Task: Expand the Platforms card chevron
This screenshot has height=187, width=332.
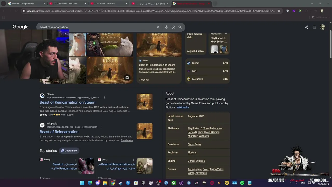Action: 226,34
